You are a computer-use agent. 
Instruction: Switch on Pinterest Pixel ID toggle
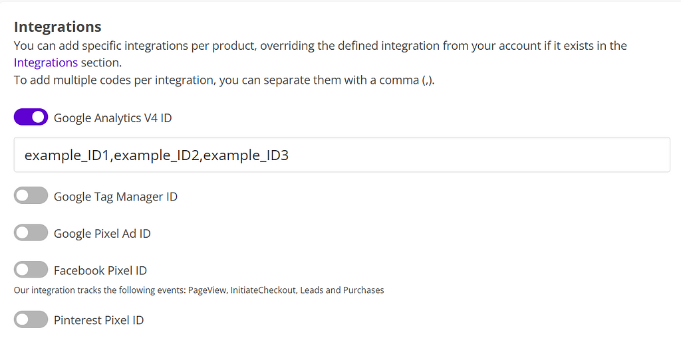click(x=31, y=319)
